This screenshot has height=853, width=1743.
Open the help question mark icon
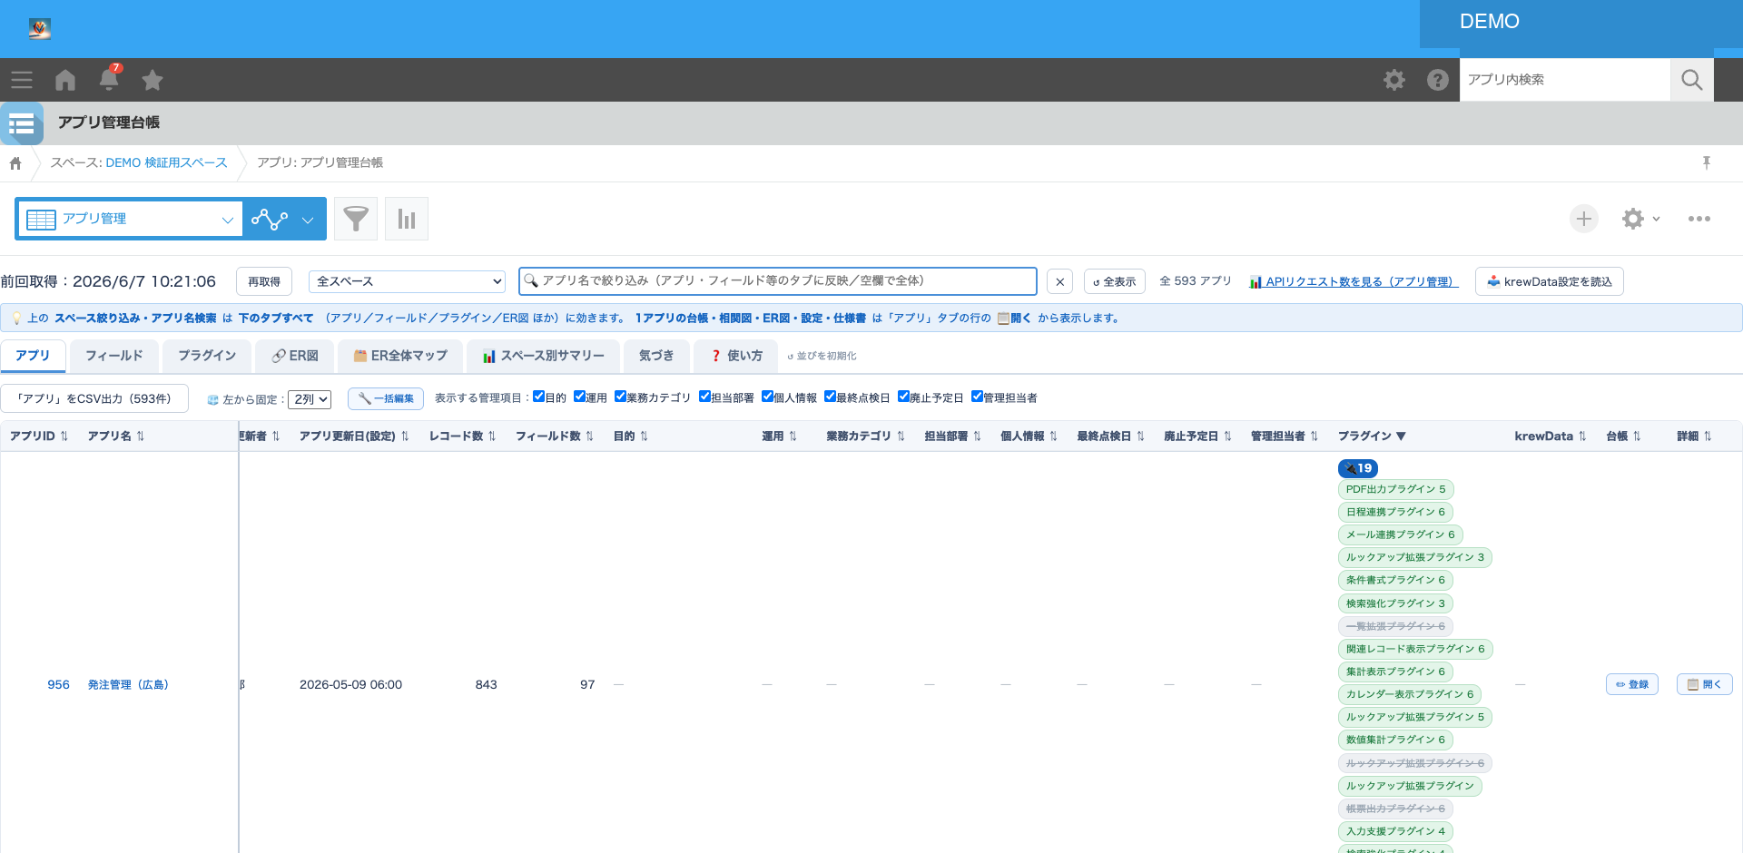[x=1438, y=80]
